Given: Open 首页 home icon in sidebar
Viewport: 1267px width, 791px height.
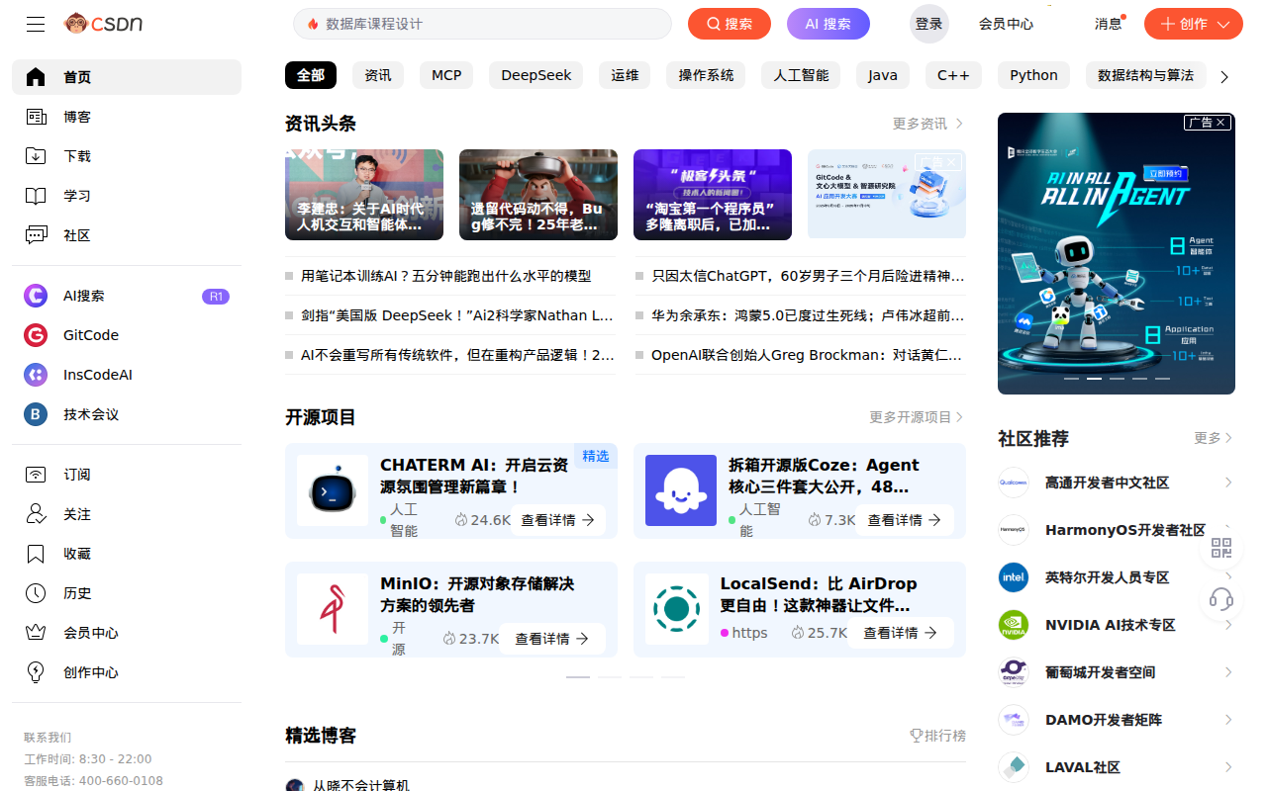Looking at the screenshot, I should coord(36,77).
